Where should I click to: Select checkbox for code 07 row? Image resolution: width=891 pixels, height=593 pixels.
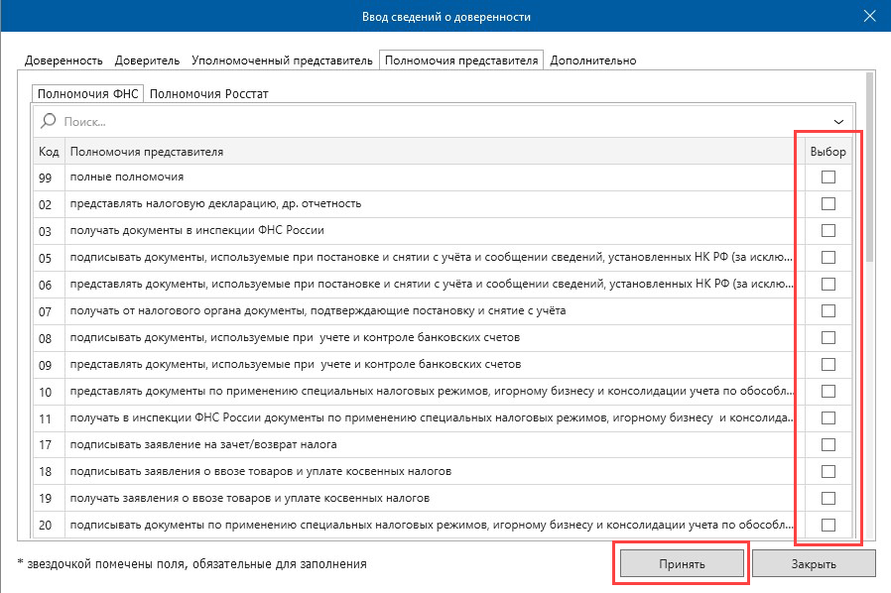827,310
